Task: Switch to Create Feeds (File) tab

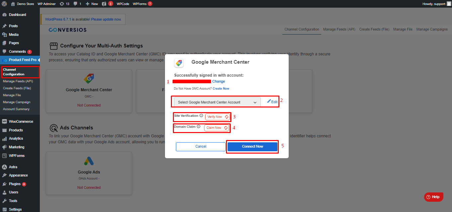Action: (374, 29)
